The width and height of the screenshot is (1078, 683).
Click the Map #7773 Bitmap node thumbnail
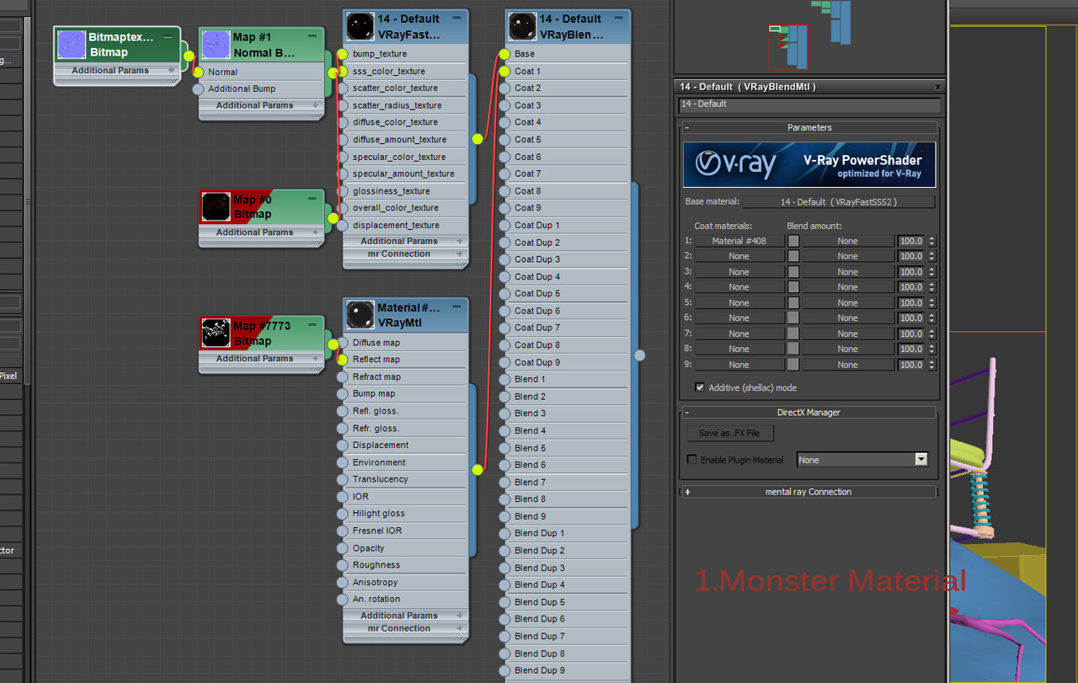click(216, 333)
